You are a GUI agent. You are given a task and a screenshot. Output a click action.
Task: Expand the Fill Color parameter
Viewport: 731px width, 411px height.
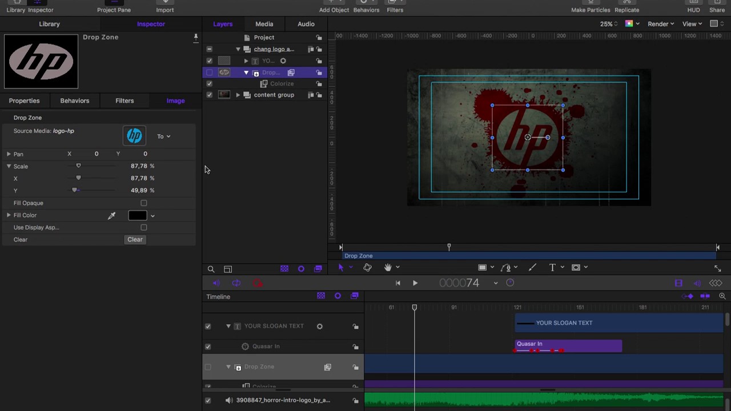coord(9,215)
